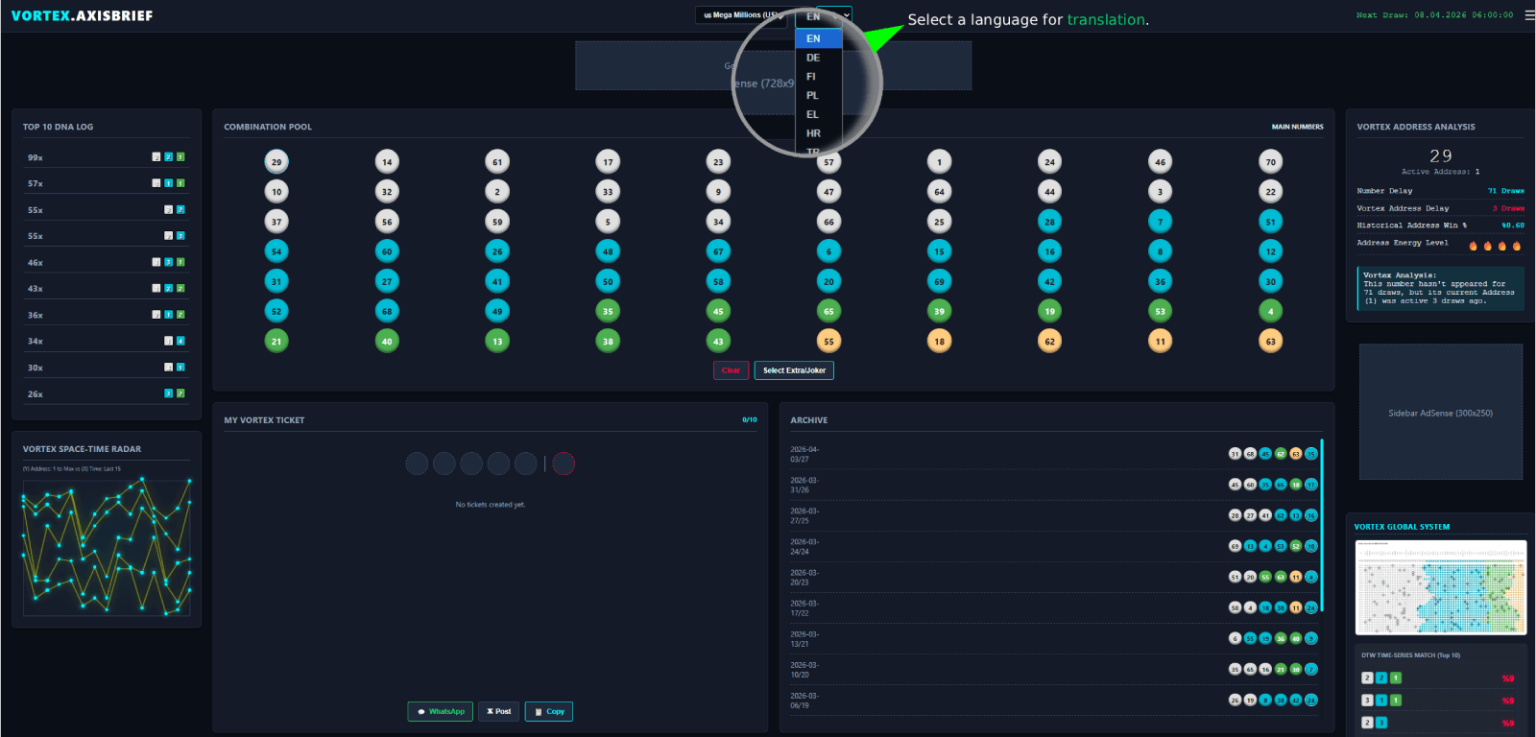Share ticket via WhatsApp button

(441, 711)
